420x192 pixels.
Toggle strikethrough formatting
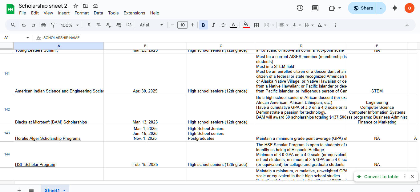[223, 25]
